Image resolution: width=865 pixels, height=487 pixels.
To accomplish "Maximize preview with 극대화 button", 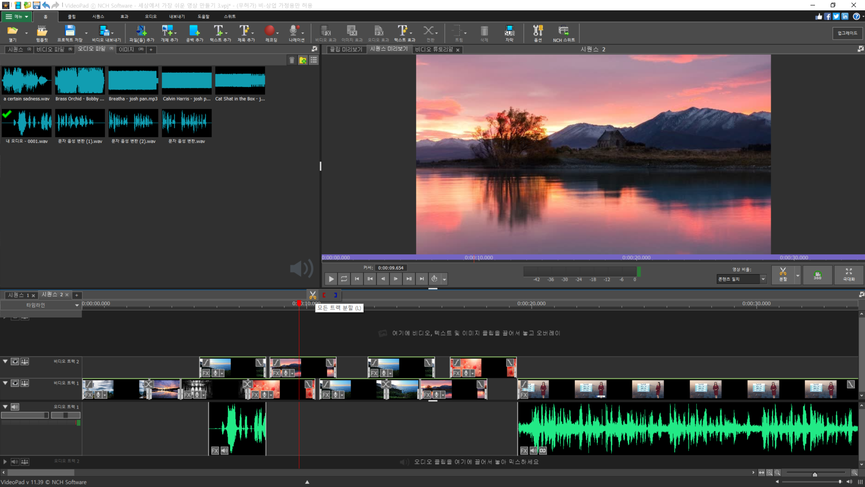I will tap(849, 275).
